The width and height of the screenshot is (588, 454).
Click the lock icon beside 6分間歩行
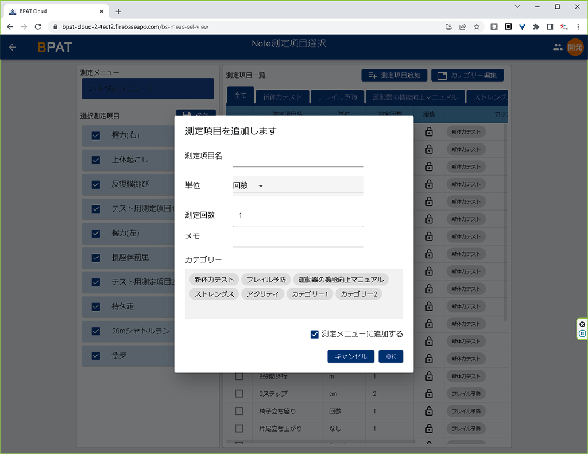[429, 376]
